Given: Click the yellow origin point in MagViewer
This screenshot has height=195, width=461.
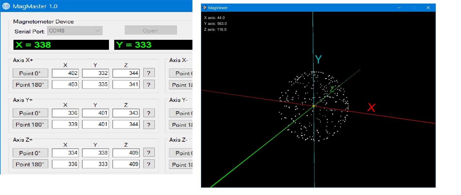Looking at the screenshot, I should point(314,106).
